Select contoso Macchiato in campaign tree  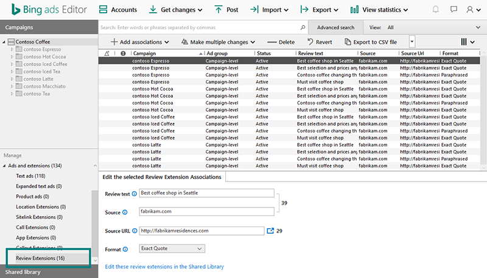point(44,86)
